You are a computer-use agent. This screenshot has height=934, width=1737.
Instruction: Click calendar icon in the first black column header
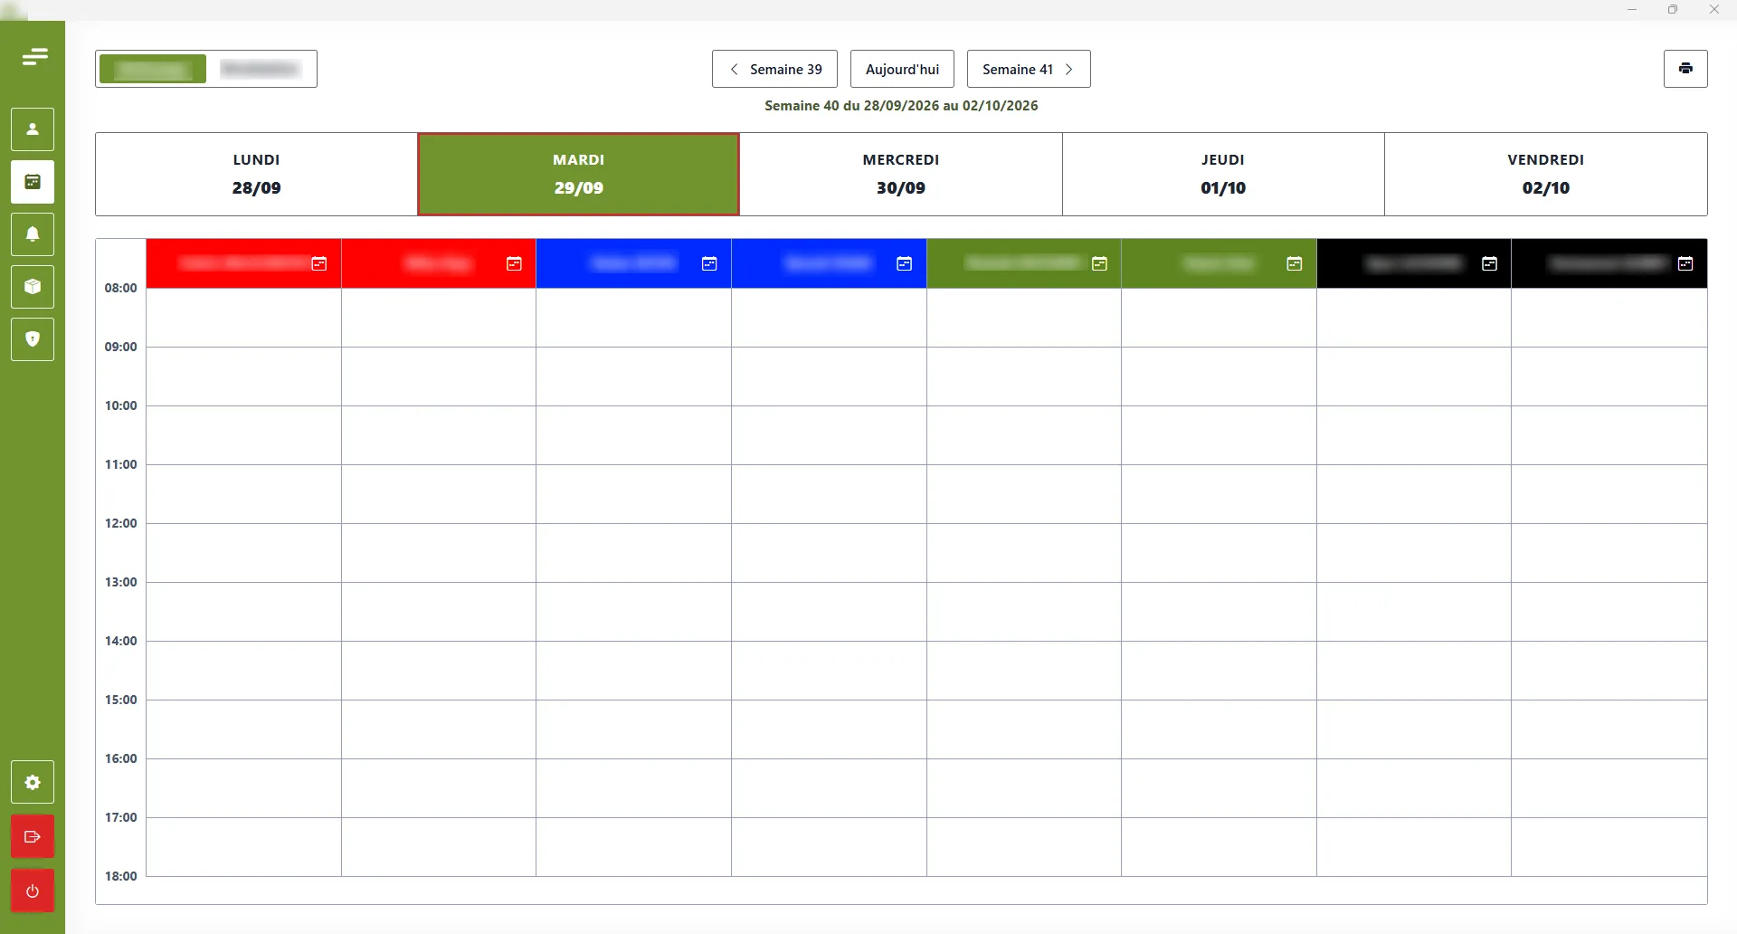click(x=1490, y=263)
